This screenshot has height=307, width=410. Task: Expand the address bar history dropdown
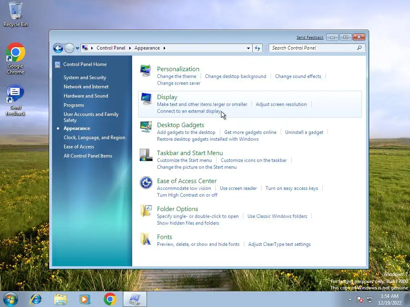coord(248,48)
